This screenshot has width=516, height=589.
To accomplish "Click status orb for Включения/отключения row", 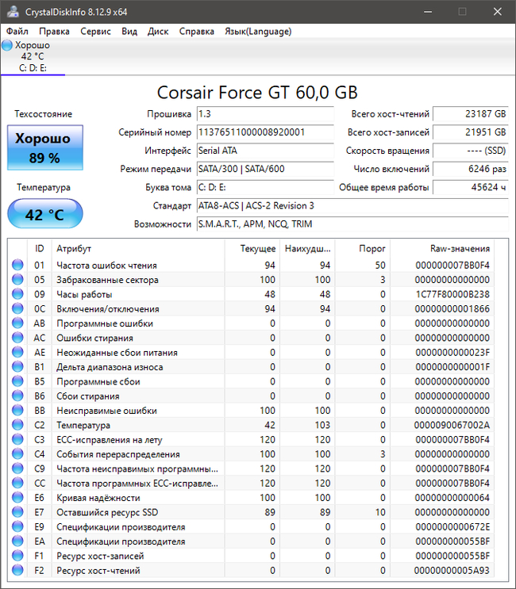I will pyautogui.click(x=17, y=308).
